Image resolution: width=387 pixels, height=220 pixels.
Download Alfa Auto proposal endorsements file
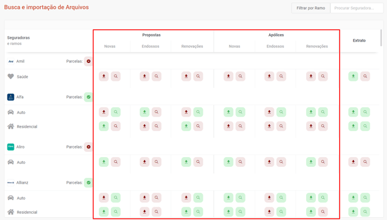[144, 112]
